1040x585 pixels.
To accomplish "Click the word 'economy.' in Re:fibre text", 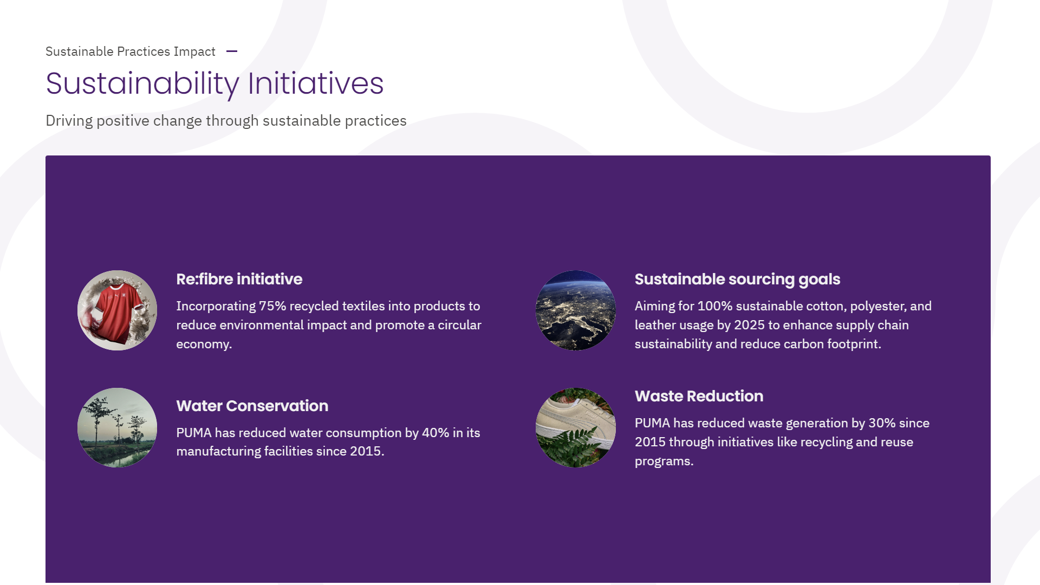I will click(x=204, y=344).
